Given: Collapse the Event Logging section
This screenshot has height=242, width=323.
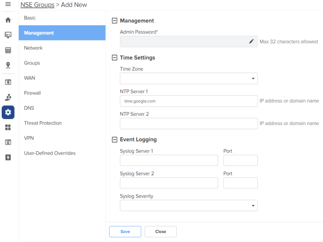Looking at the screenshot, I should coord(114,139).
